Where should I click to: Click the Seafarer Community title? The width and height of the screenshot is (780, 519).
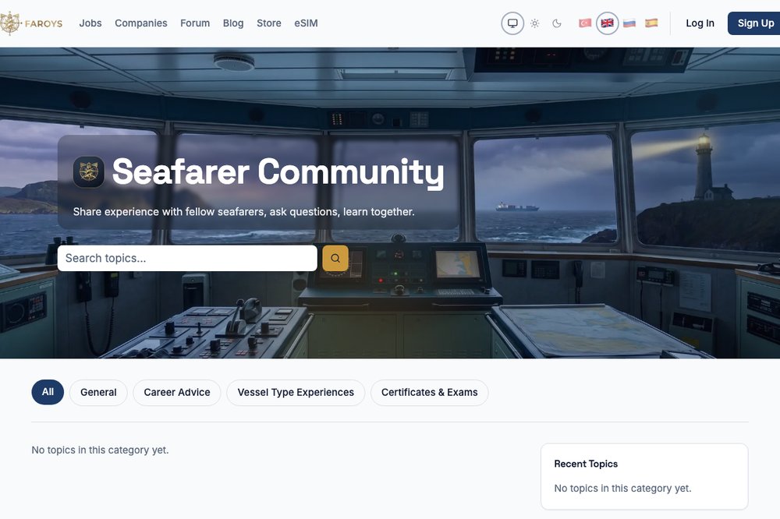click(x=278, y=172)
